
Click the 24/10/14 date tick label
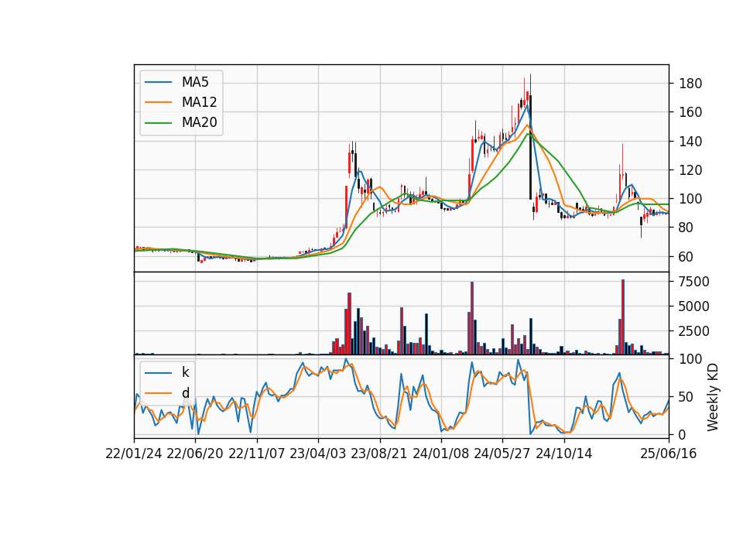click(x=564, y=454)
